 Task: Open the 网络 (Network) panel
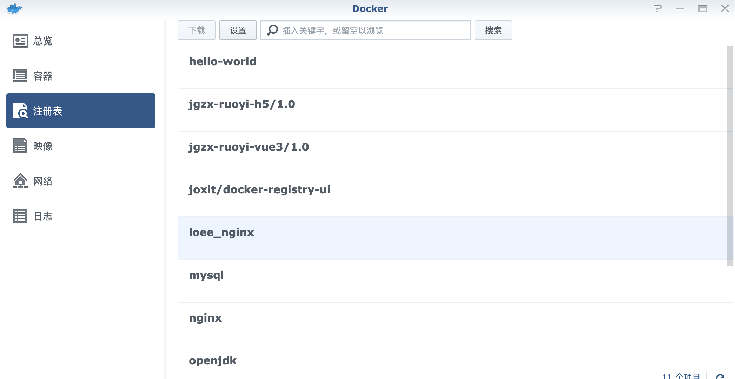click(x=42, y=181)
